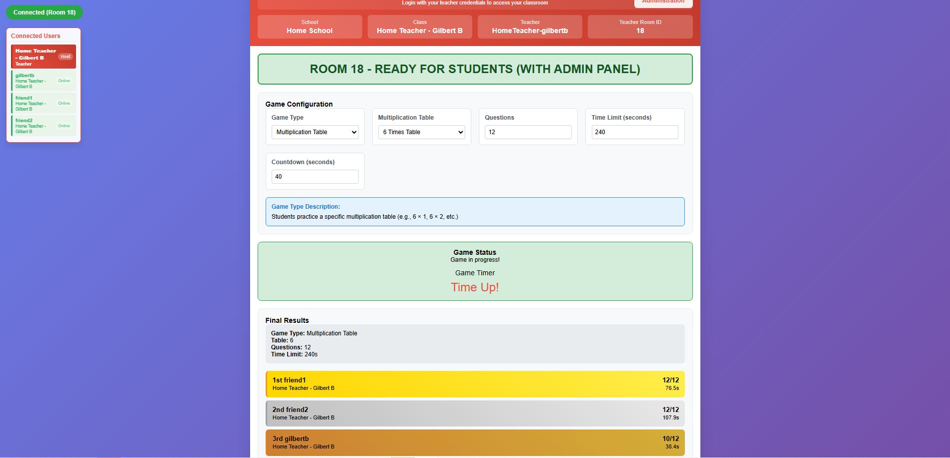
Task: Click the Room 18 ready banner
Action: [475, 69]
